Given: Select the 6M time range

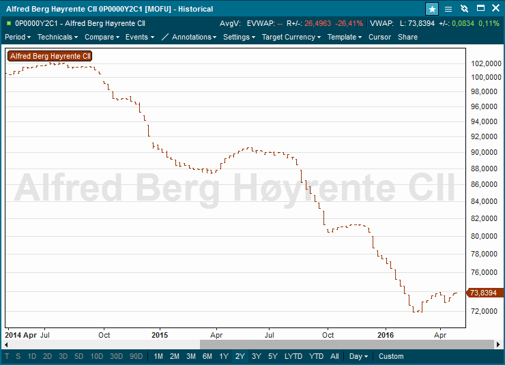Looking at the screenshot, I should click(x=207, y=356).
